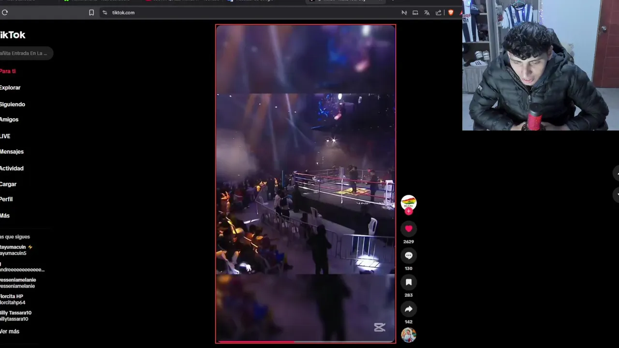This screenshot has height=348, width=619.
Task: Bookmark this page in the browser
Action: 91,13
